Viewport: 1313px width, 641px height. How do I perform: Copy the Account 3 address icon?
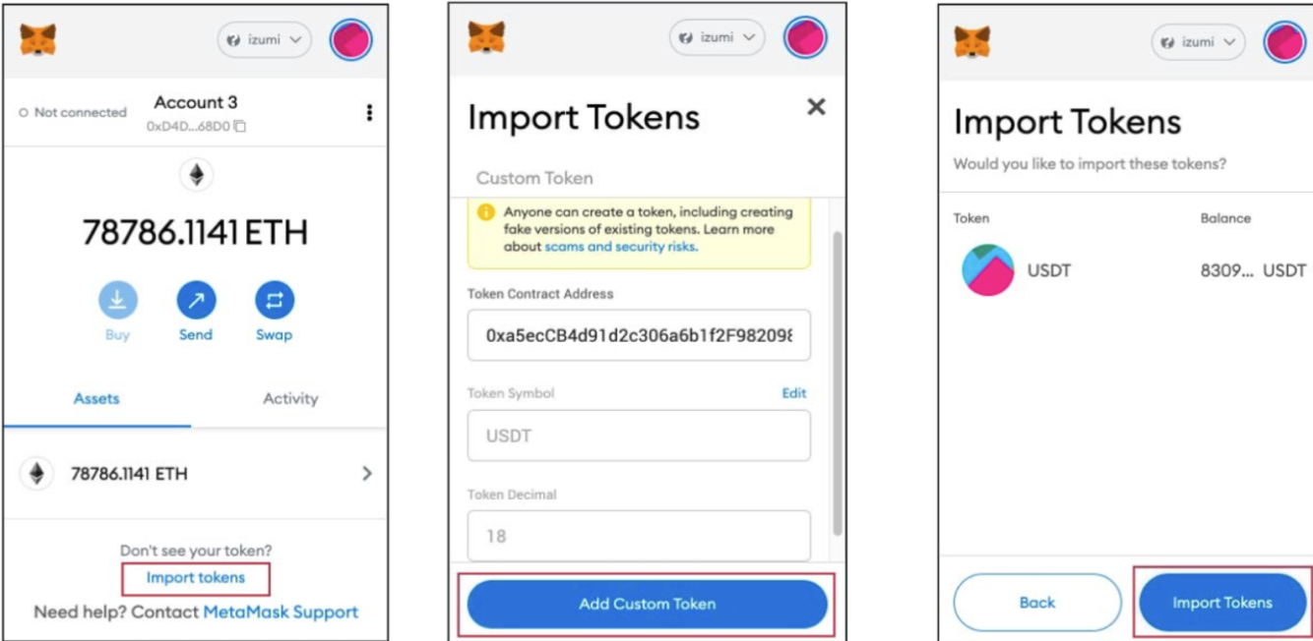click(x=240, y=127)
